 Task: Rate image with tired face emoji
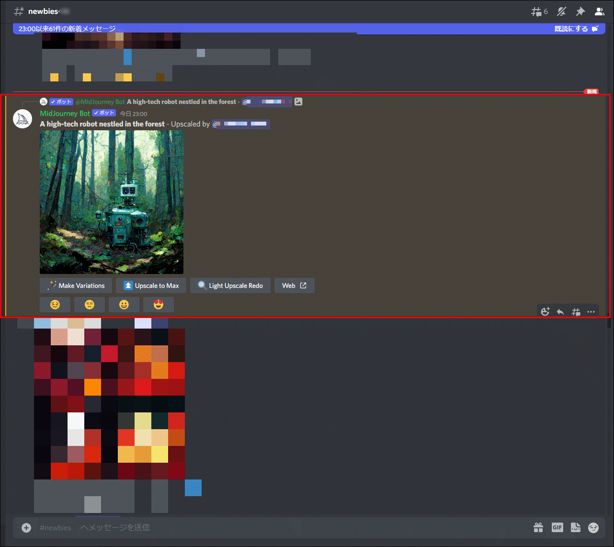(x=55, y=305)
